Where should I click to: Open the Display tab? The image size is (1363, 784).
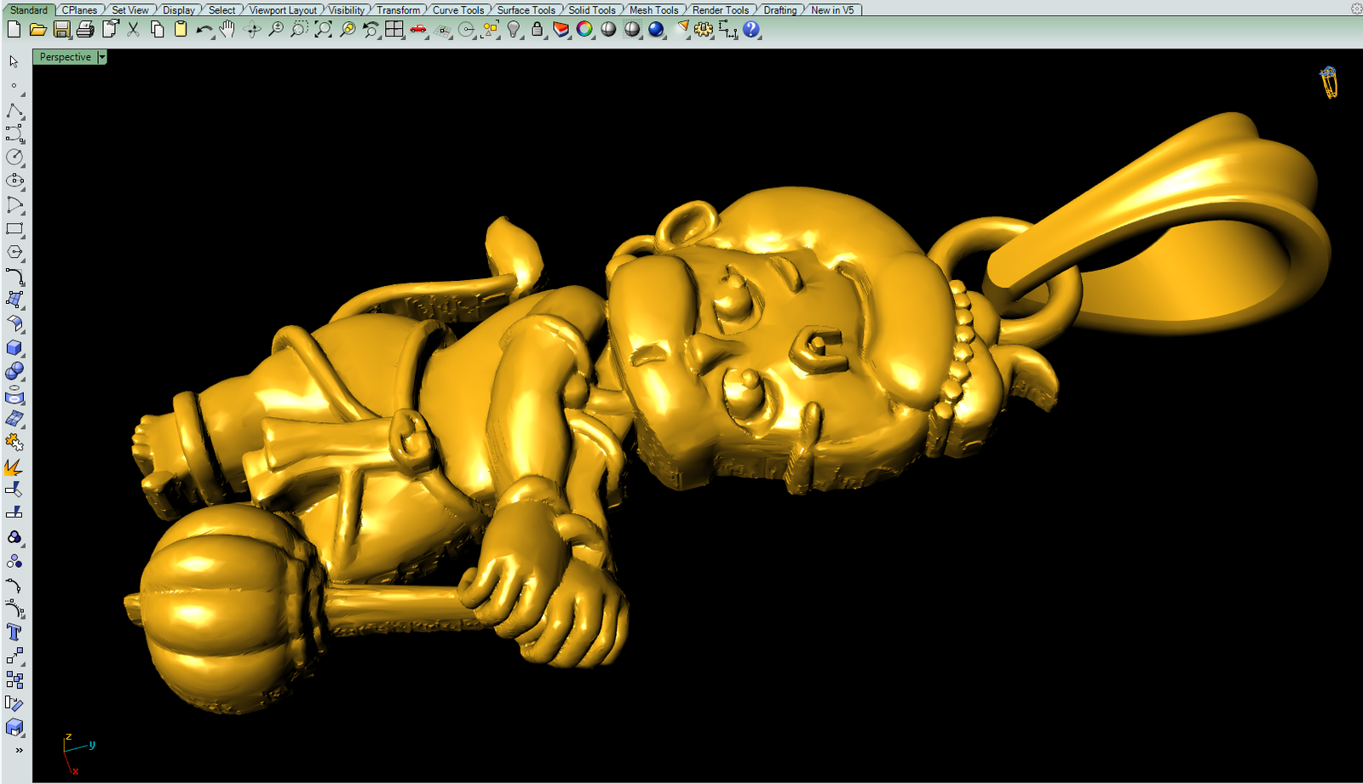pos(179,10)
